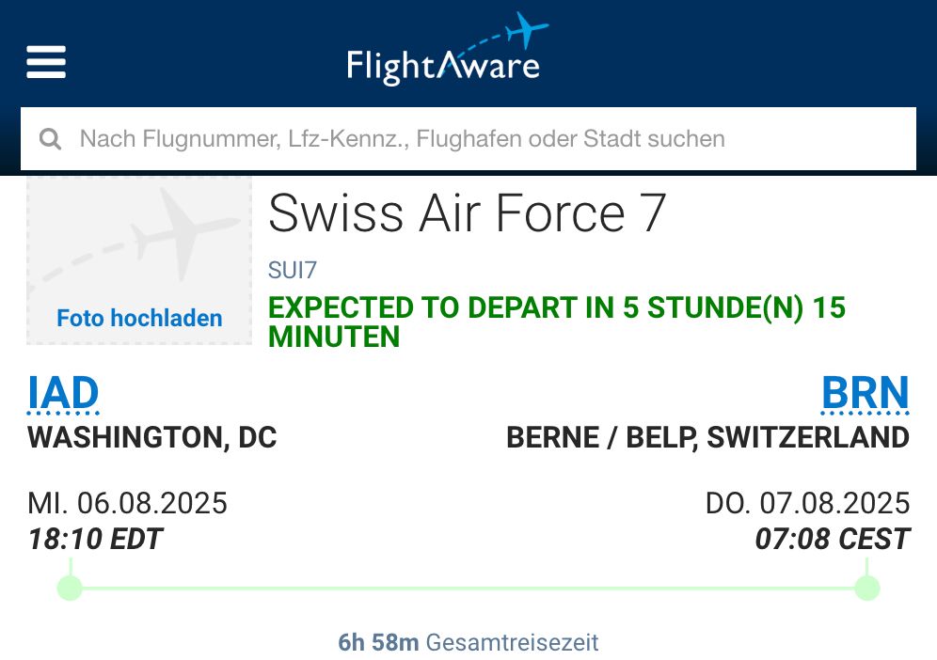937x660 pixels.
Task: Click the Washington, DC origin label
Action: [x=152, y=437]
